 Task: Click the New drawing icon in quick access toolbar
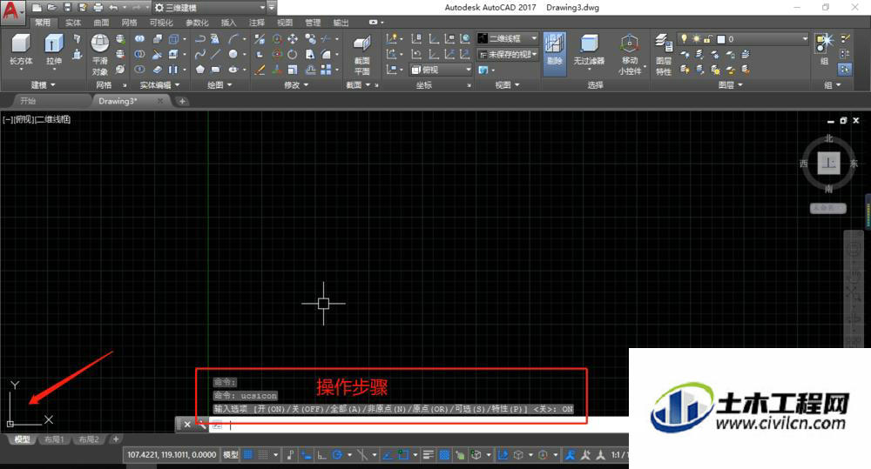click(x=37, y=8)
